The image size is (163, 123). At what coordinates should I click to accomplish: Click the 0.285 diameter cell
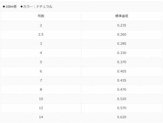[122, 44]
